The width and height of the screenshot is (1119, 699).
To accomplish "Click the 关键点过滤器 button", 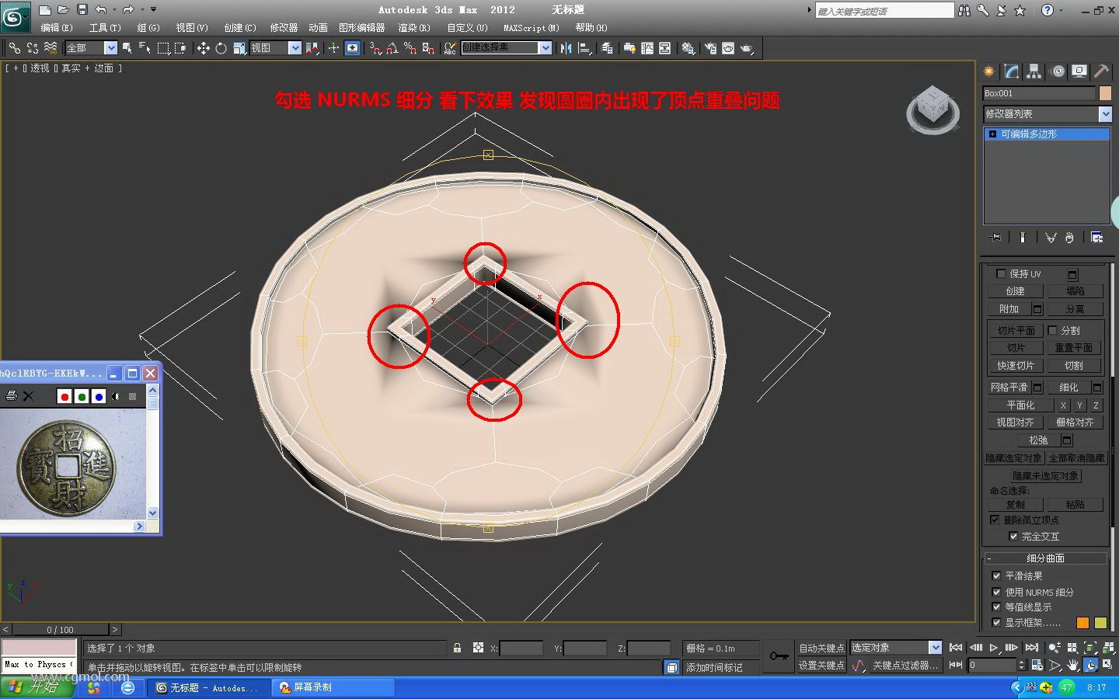I will (905, 666).
